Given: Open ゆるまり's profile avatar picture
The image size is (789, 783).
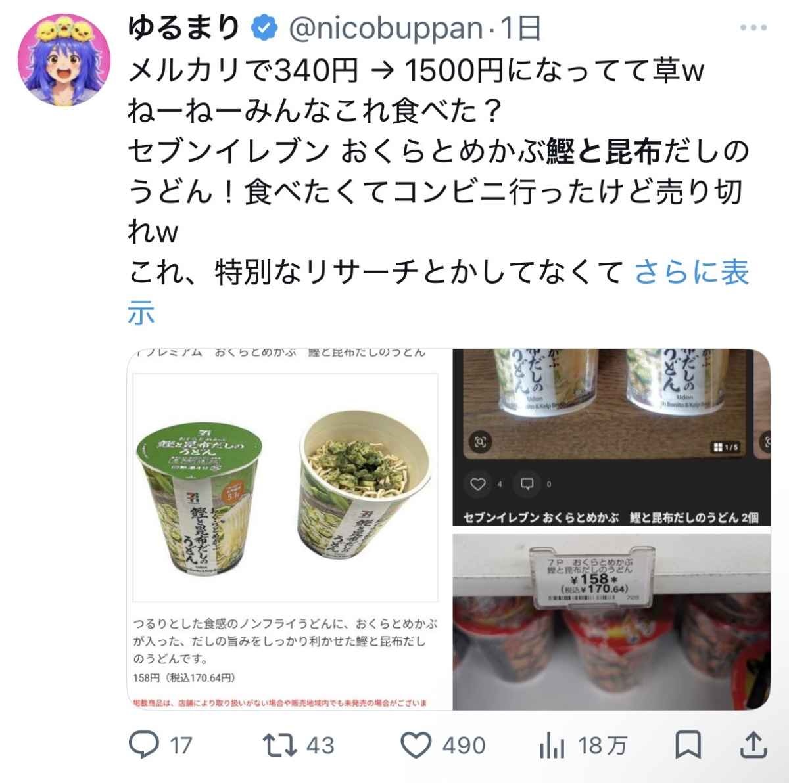Looking at the screenshot, I should (64, 59).
